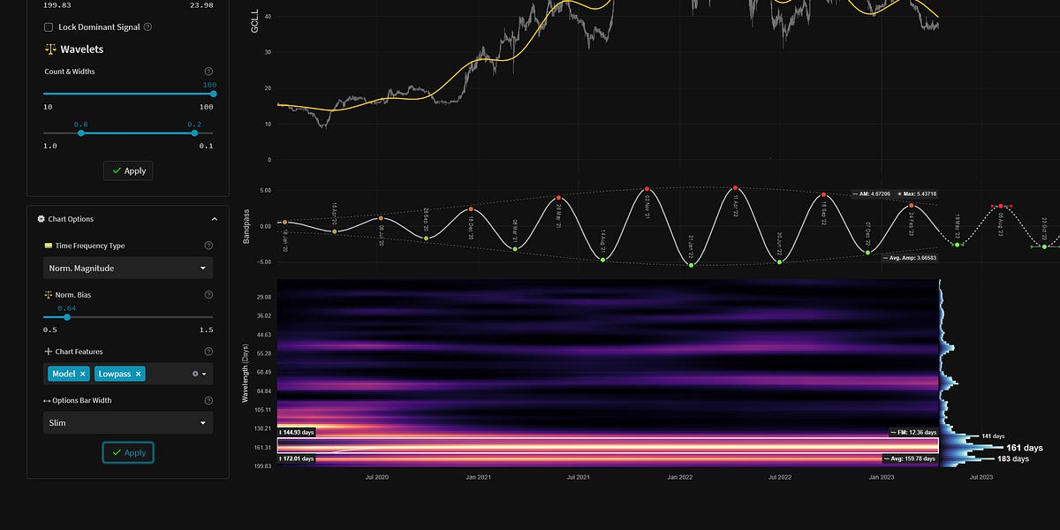Open help for Count & Widths
Screen dimensions: 1060x530
[208, 72]
